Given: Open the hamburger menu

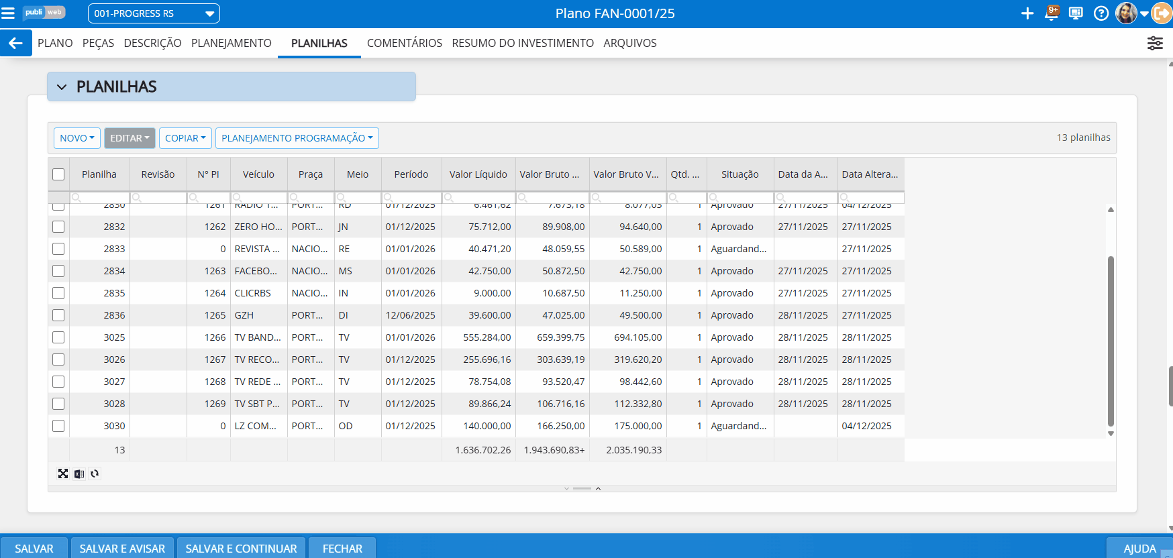Looking at the screenshot, I should [x=8, y=13].
